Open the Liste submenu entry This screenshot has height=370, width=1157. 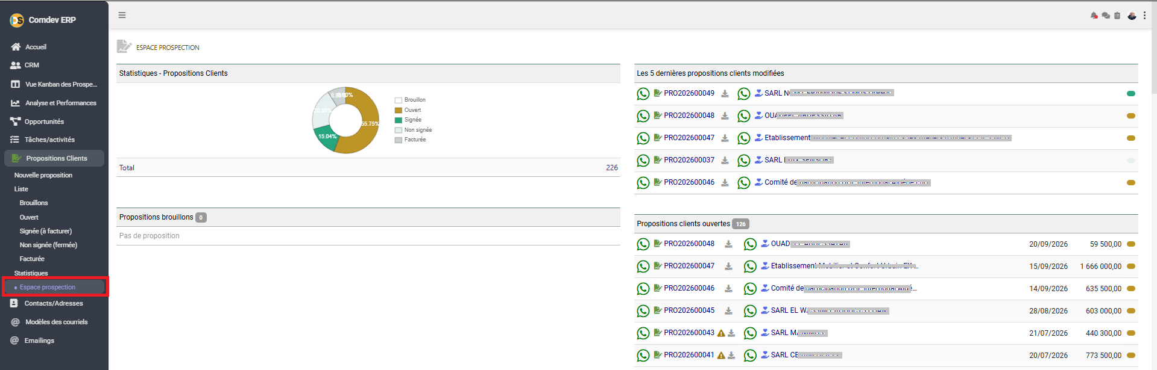click(x=21, y=189)
